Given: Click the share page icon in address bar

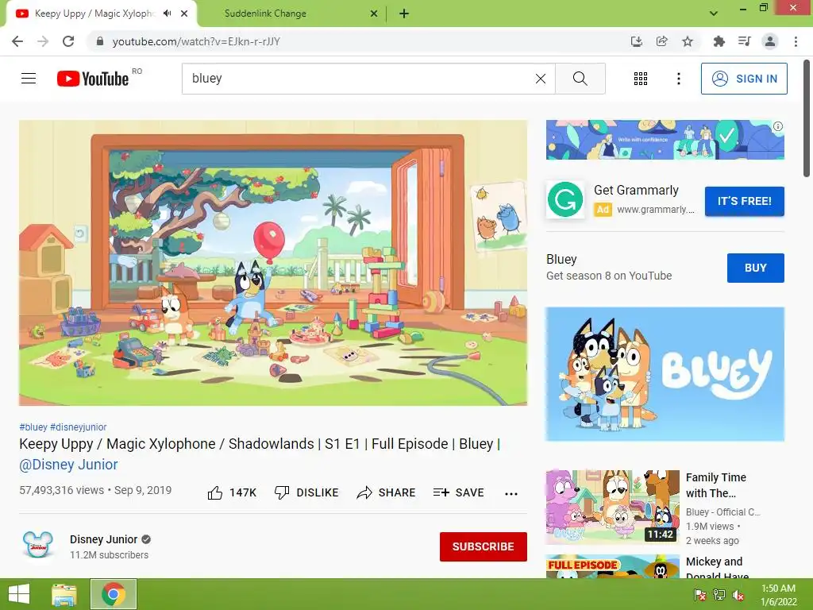Looking at the screenshot, I should pos(661,41).
